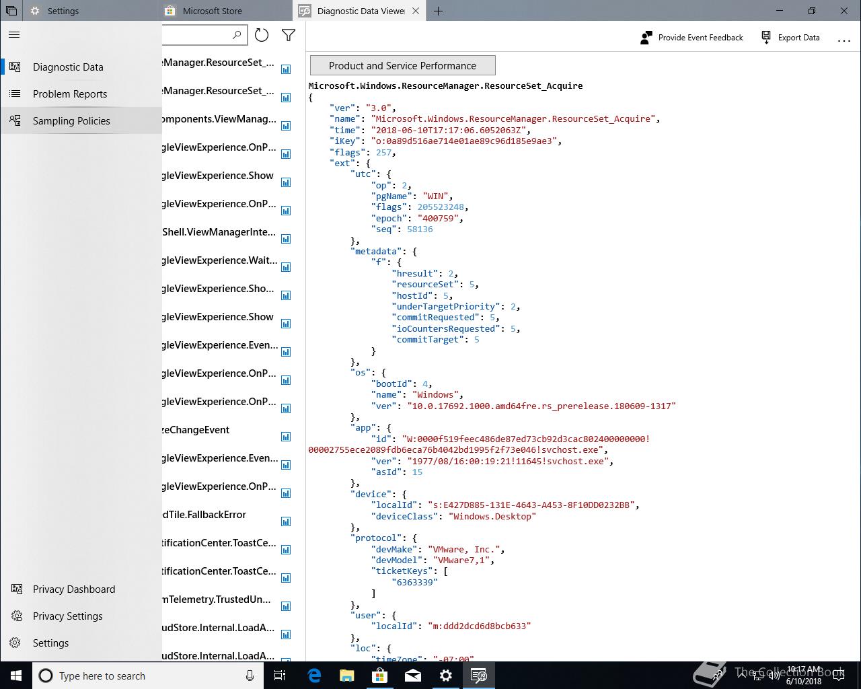Select Diagnostic Data in sidebar
The width and height of the screenshot is (861, 689).
[81, 67]
